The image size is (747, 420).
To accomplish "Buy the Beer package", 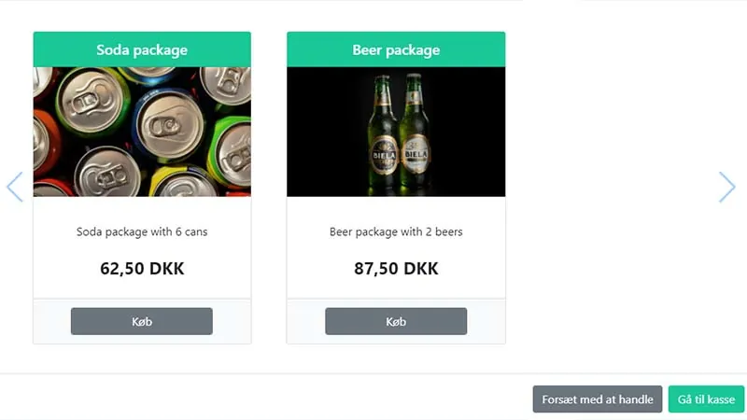I will click(x=396, y=321).
